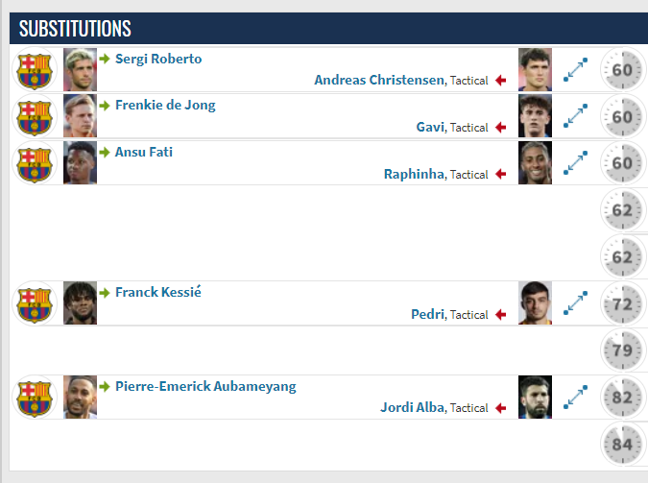
Task: Click the 72 minute clock icon
Action: 622,304
